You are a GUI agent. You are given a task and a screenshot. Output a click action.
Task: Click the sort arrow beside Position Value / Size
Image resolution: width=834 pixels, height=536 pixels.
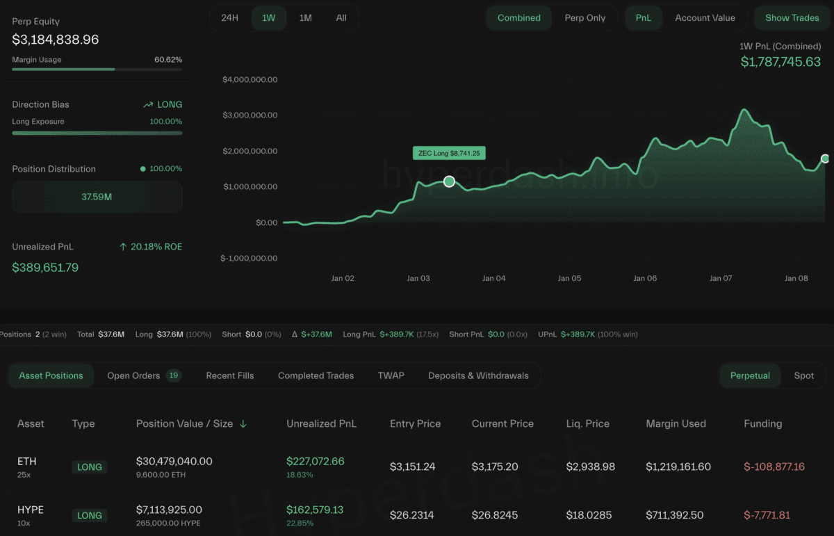[x=243, y=424]
